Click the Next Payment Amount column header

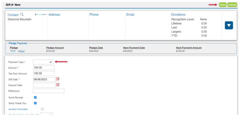[189, 48]
